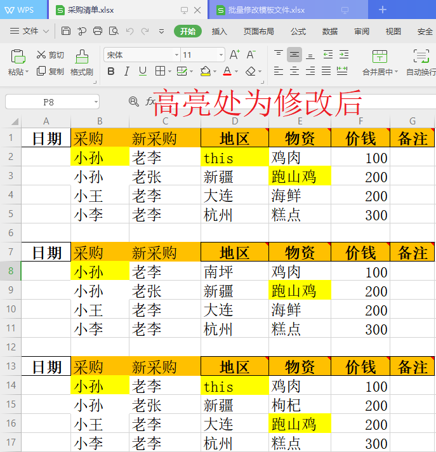Image resolution: width=436 pixels, height=452 pixels.
Task: Click the Clear eraser icon
Action: tap(251, 71)
